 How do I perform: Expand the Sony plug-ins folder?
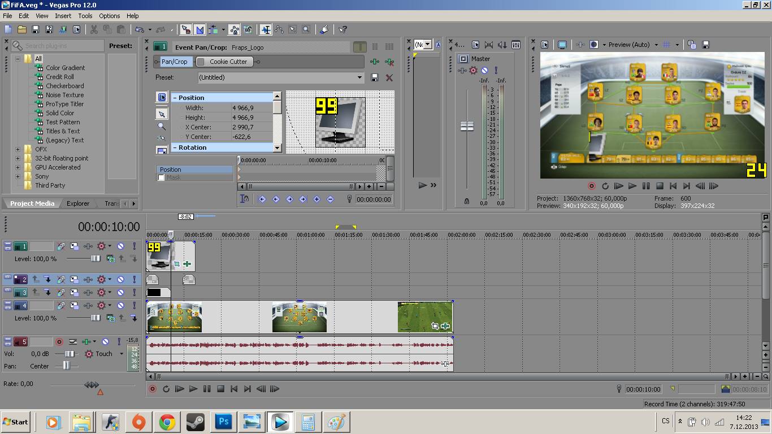pyautogui.click(x=18, y=176)
